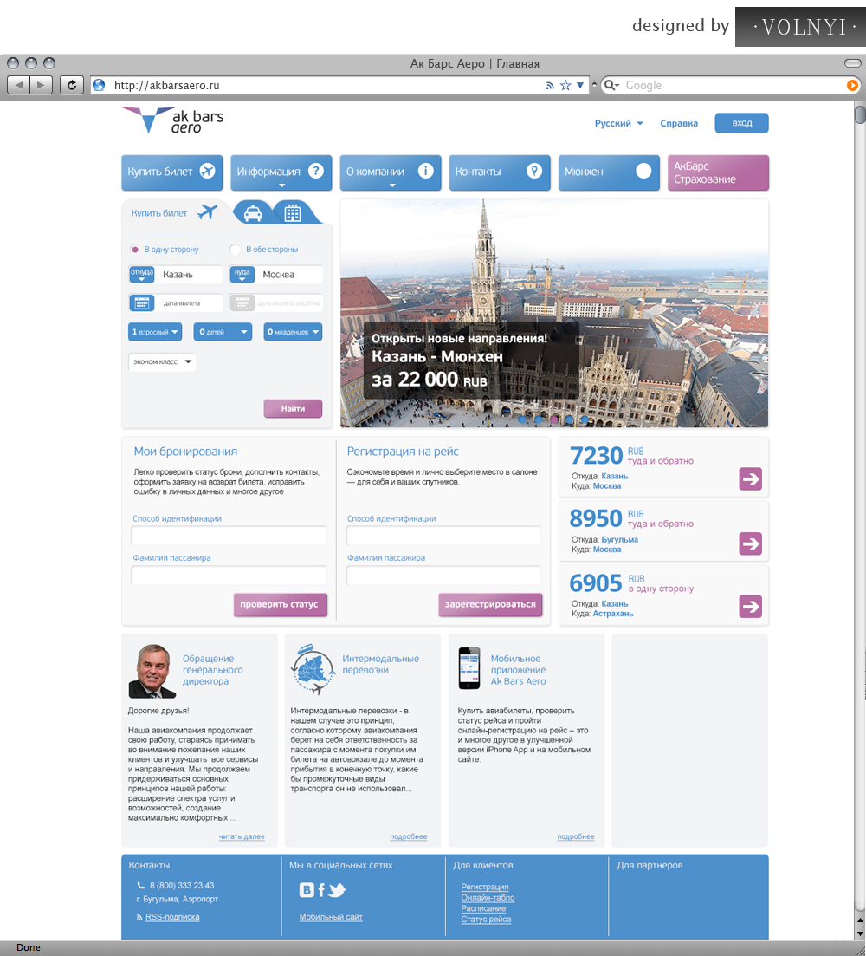Click the orange arrow in search field
Screen dimensions: 866x956
click(x=853, y=85)
